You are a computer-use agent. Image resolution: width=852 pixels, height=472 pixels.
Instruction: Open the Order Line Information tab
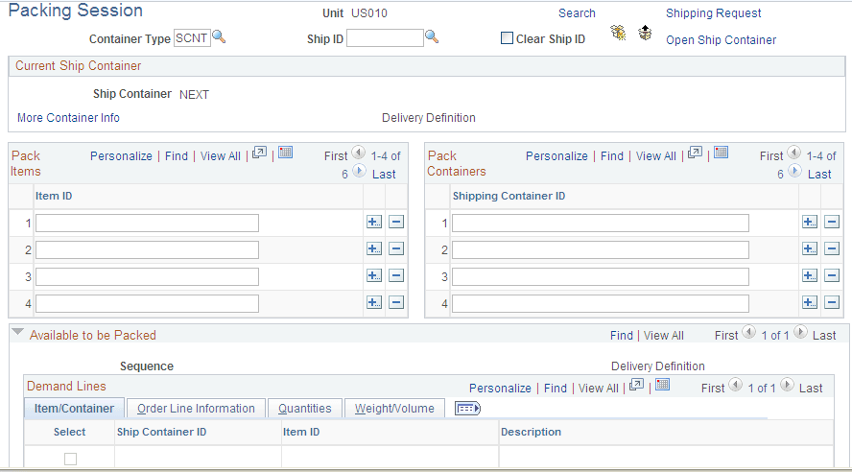(x=196, y=409)
